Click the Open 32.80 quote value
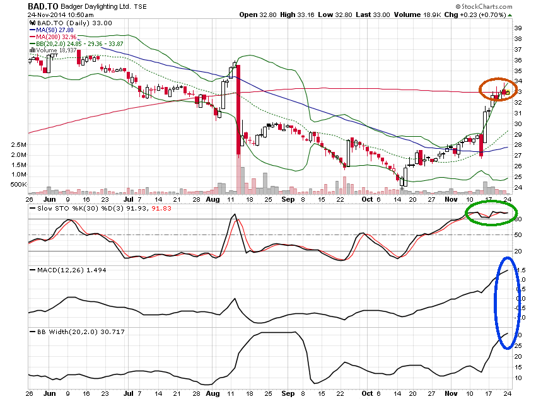The image size is (536, 399). point(258,14)
